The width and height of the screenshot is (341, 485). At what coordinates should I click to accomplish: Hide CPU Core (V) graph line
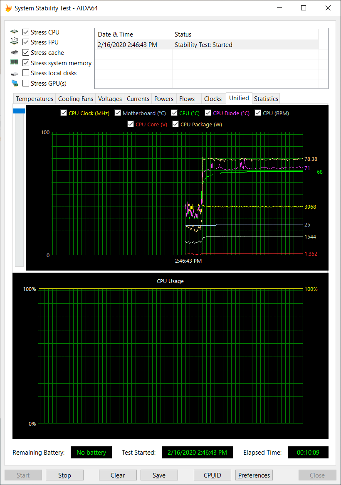131,124
